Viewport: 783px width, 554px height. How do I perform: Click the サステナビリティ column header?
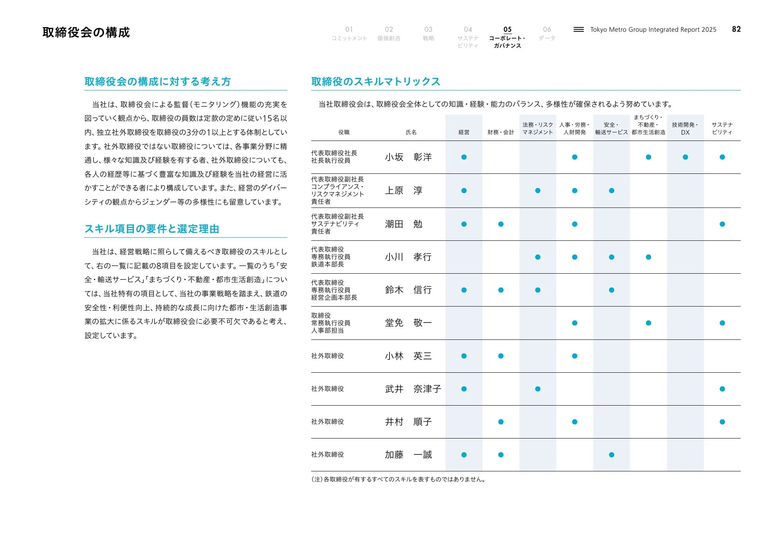point(722,128)
